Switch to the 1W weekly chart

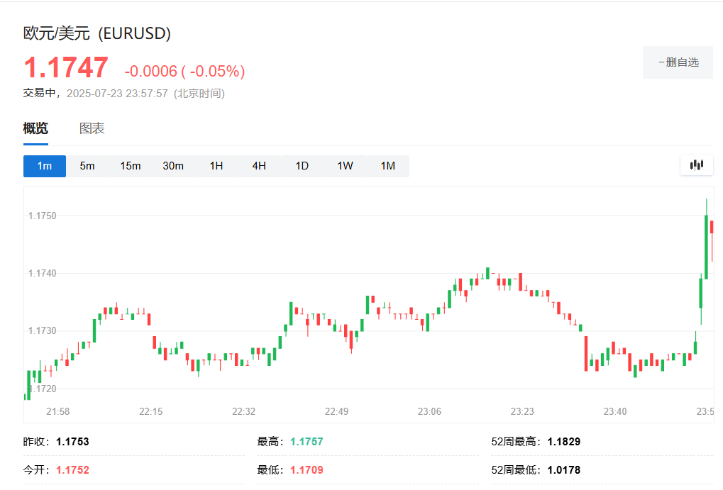(345, 166)
